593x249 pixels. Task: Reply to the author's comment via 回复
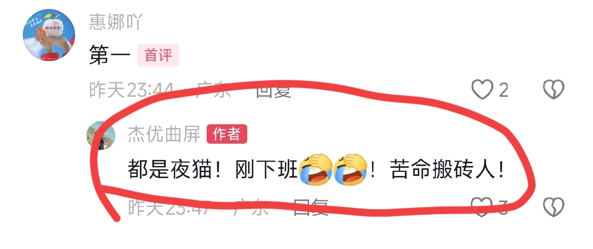tap(311, 207)
